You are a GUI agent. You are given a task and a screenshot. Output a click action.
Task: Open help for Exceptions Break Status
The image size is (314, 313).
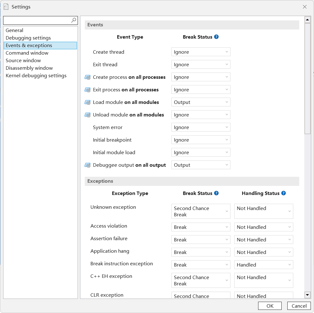click(x=216, y=193)
